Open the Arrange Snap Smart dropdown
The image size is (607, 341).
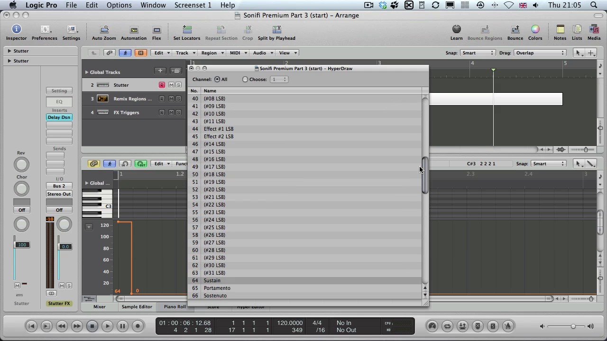(x=478, y=53)
